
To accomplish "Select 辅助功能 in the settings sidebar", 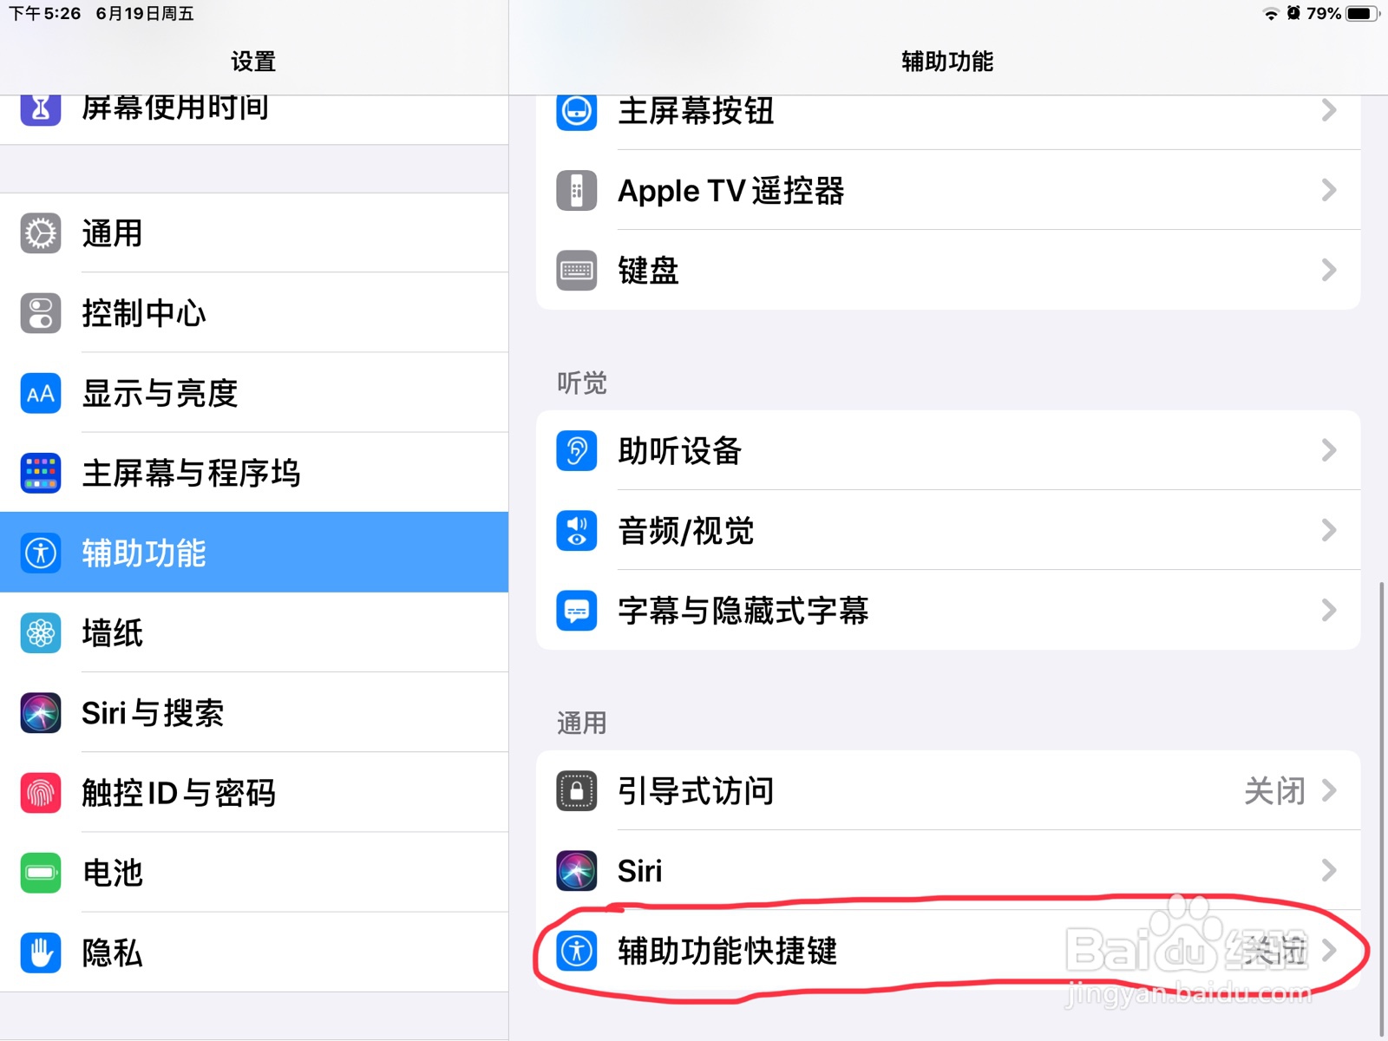I will pos(254,553).
